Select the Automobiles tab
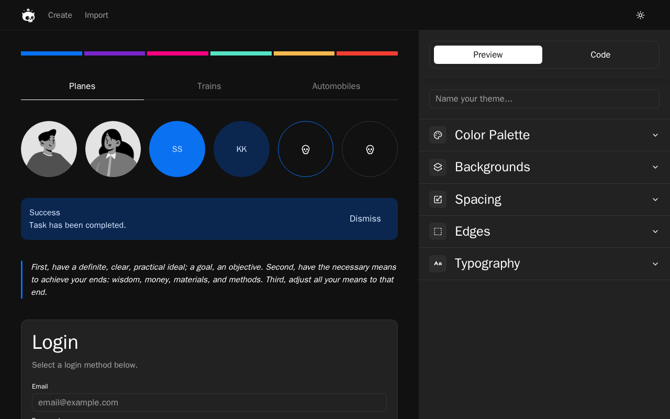Screen dimensions: 670x419 [336, 86]
